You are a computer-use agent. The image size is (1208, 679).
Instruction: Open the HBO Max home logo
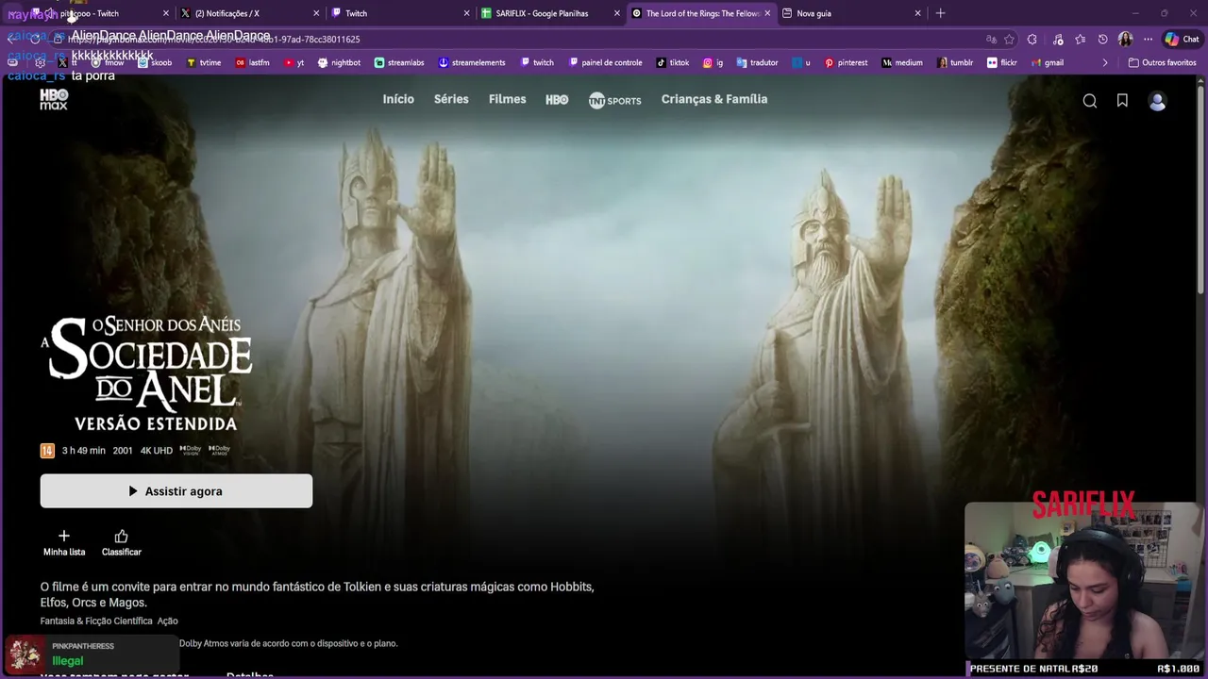pos(54,99)
